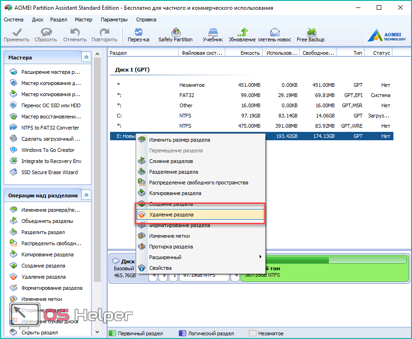Click the Обновление update icon
The width and height of the screenshot is (412, 339).
[242, 33]
